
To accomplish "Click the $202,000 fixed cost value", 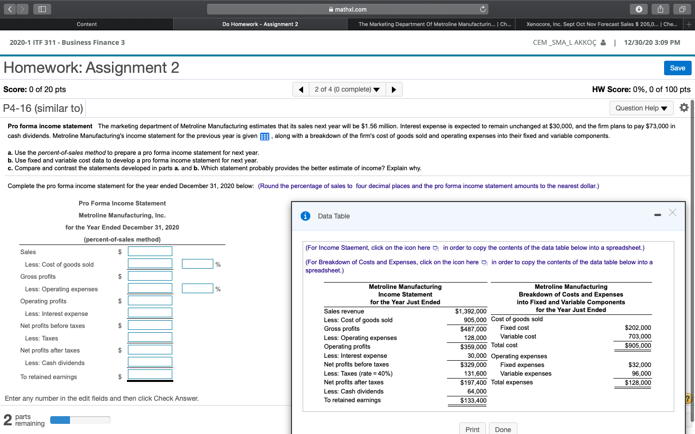I will [x=638, y=328].
